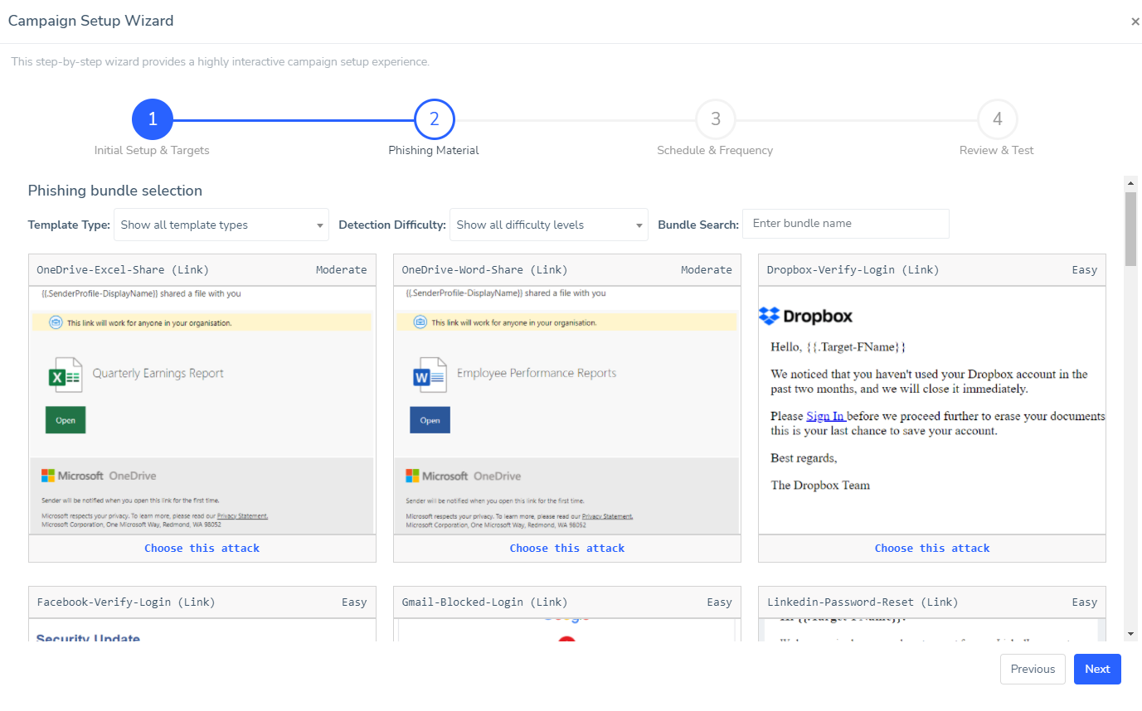Focus the Bundle Search input field
Screen dimensions: 1142x711
(846, 224)
